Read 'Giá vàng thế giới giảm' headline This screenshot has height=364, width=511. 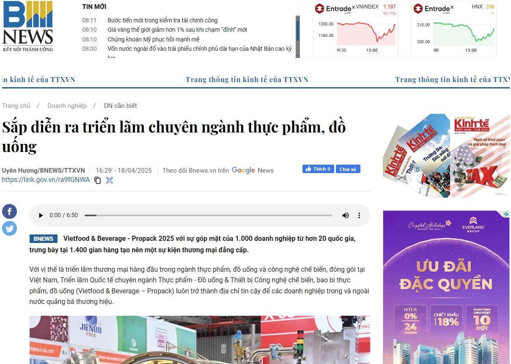[x=177, y=30]
